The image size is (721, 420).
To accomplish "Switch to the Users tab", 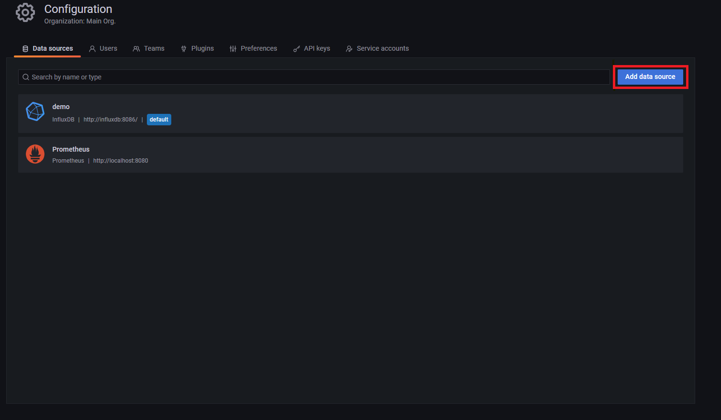I will tap(108, 48).
